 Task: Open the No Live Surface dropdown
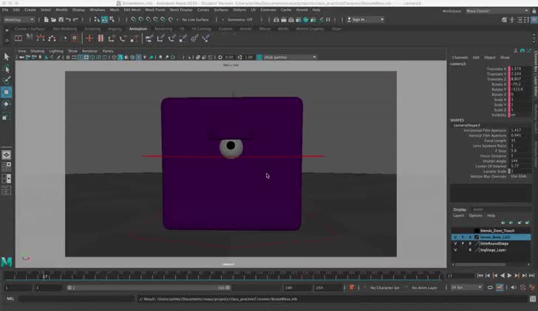coord(195,20)
